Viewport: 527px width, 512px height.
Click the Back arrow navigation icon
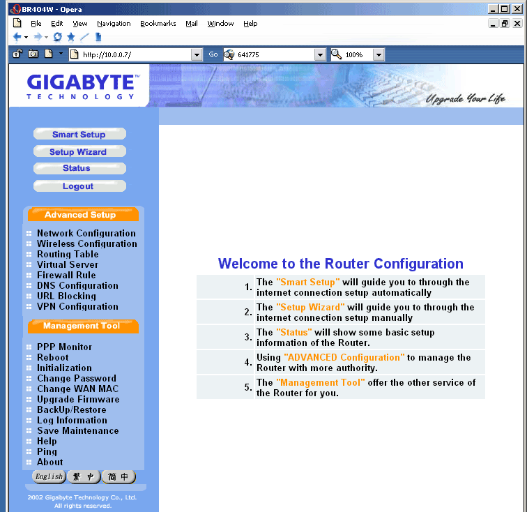17,37
